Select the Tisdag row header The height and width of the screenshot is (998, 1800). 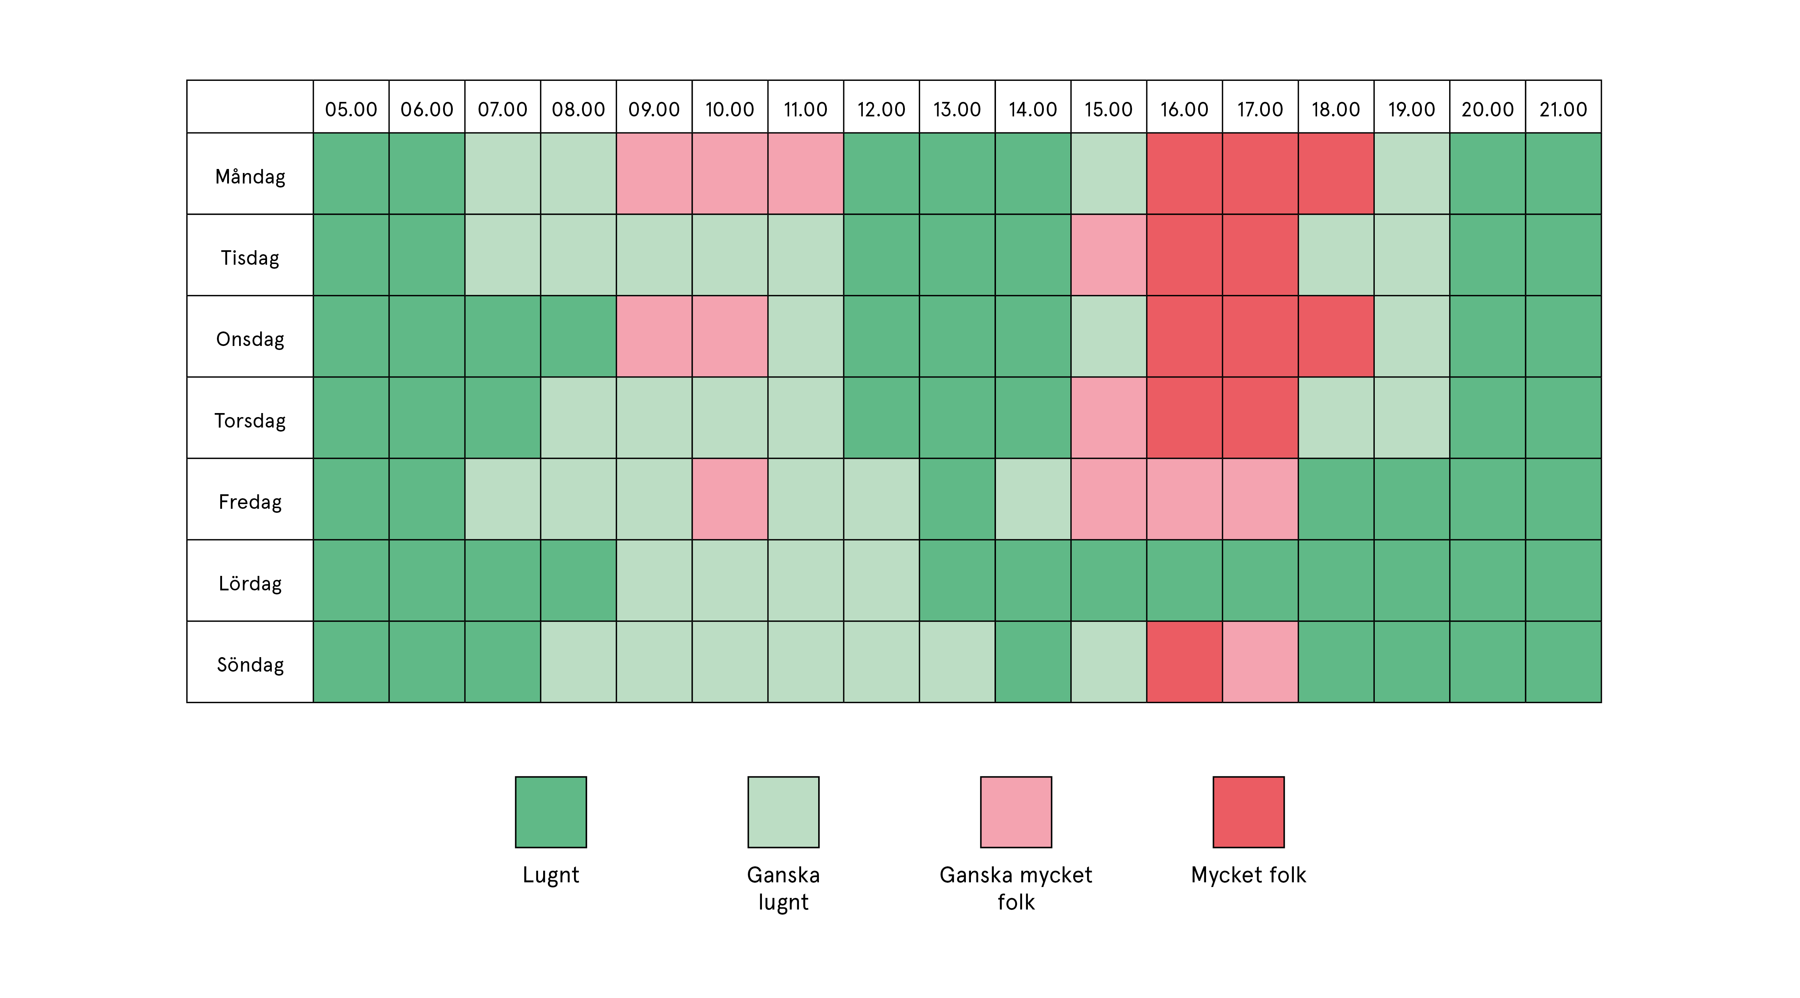click(250, 255)
